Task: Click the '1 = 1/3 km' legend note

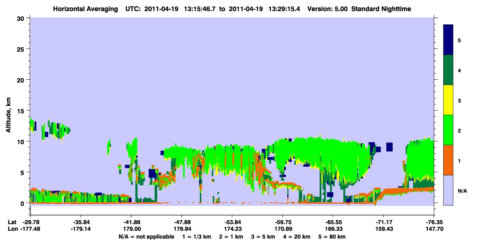Action: (197, 237)
